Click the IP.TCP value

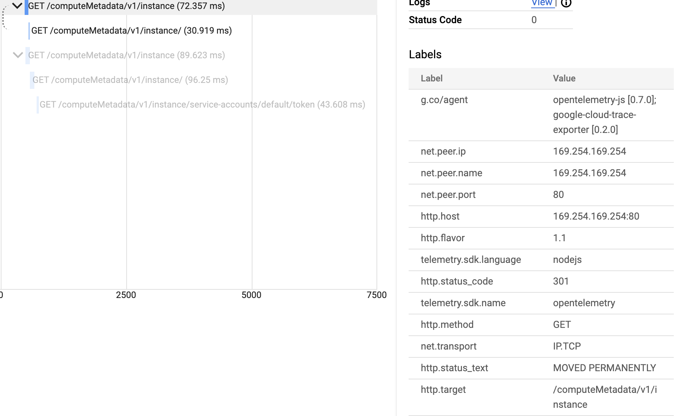pos(567,346)
